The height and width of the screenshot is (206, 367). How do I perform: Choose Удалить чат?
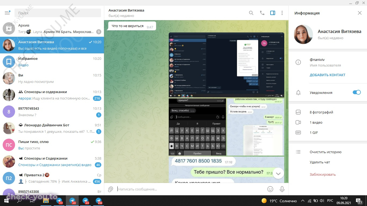(x=320, y=162)
